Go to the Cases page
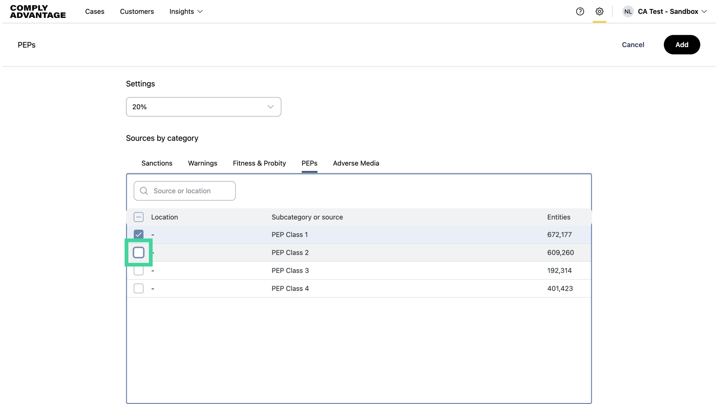The image size is (718, 404). point(95,12)
